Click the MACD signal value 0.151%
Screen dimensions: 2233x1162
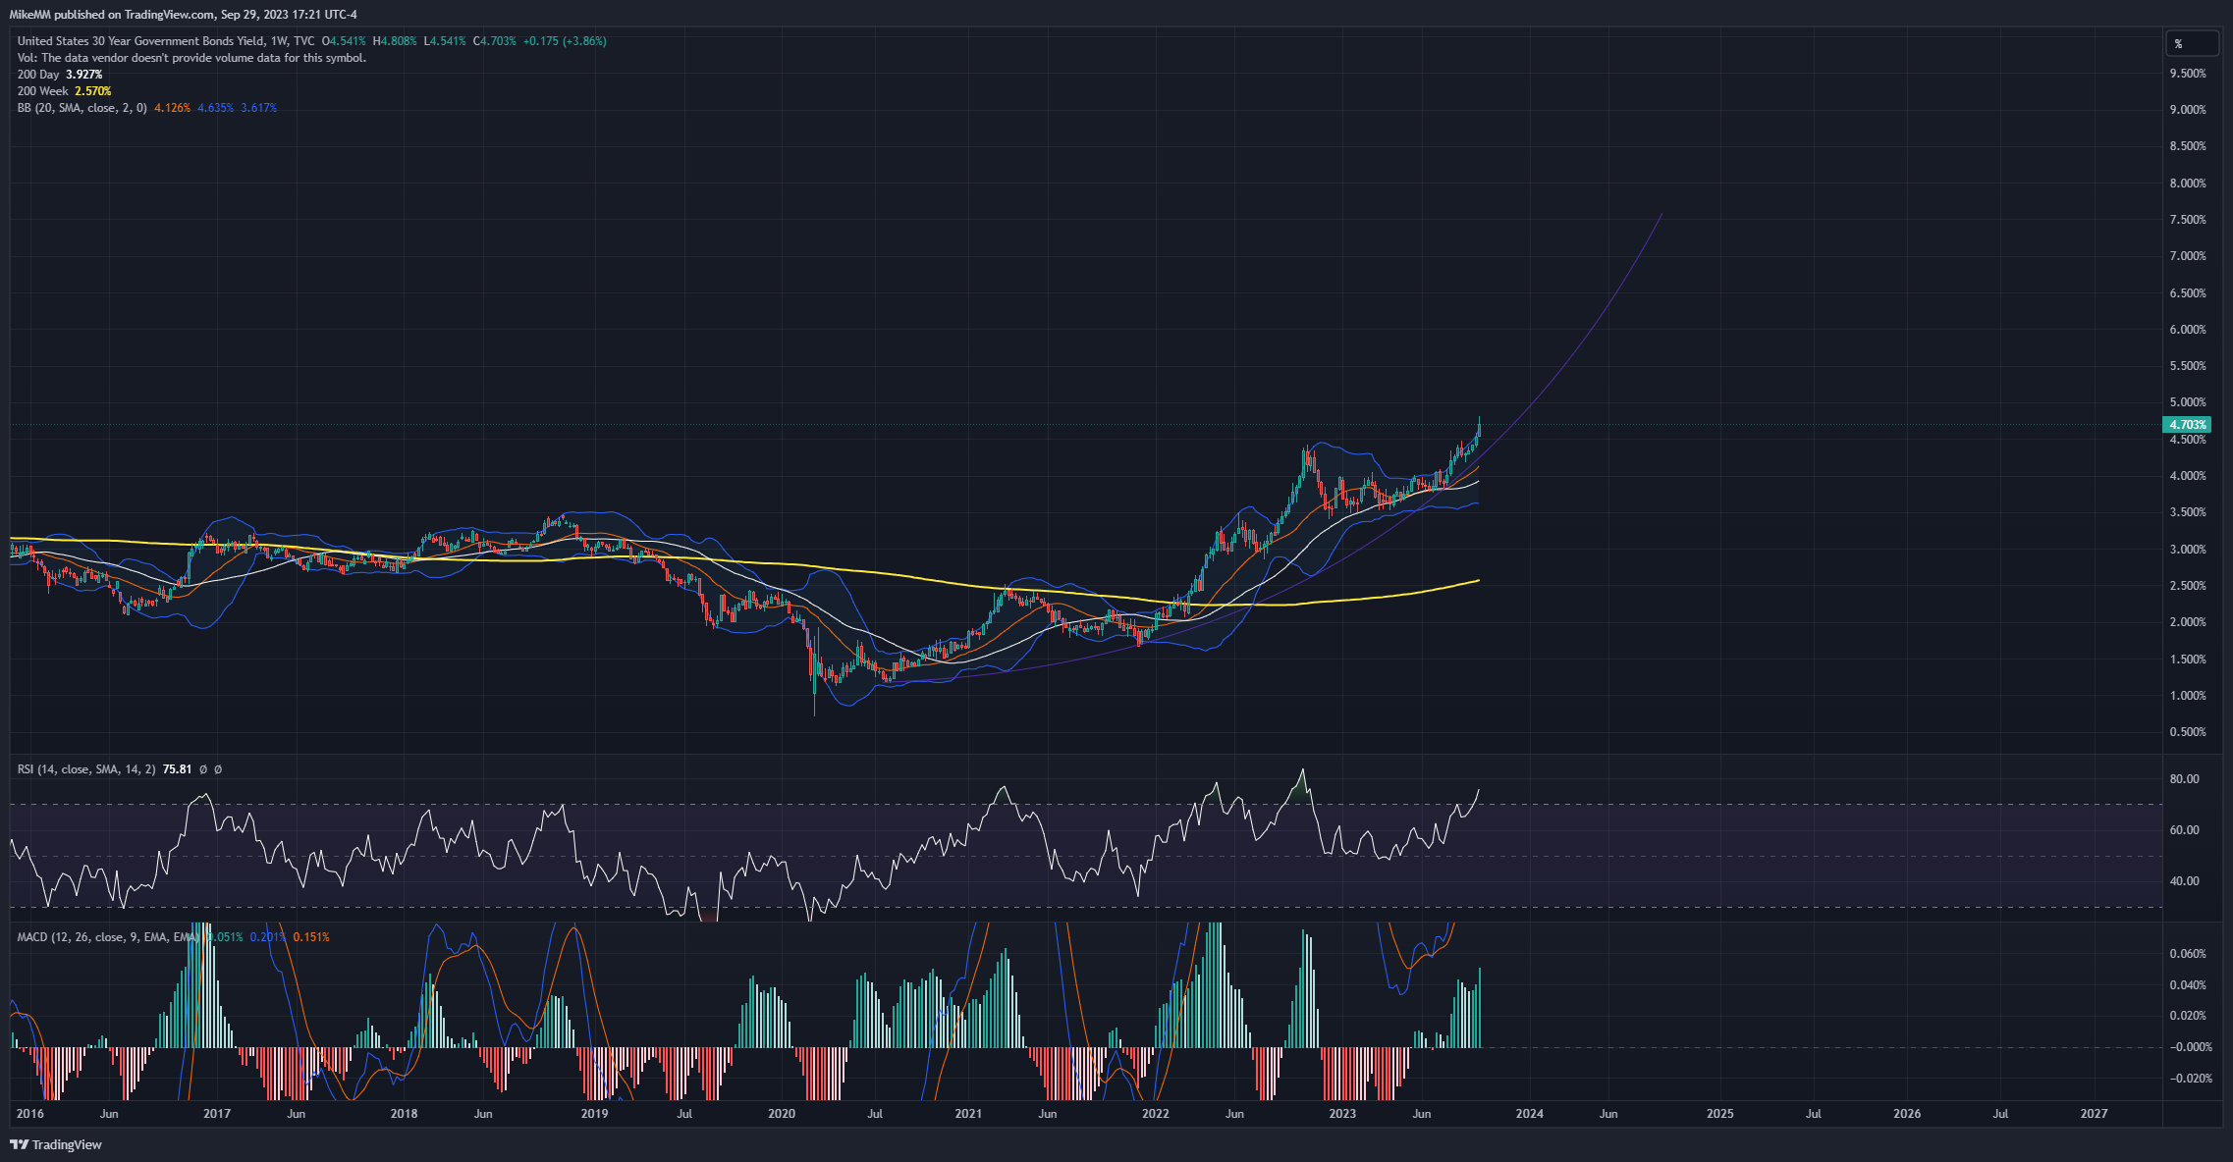tap(311, 937)
